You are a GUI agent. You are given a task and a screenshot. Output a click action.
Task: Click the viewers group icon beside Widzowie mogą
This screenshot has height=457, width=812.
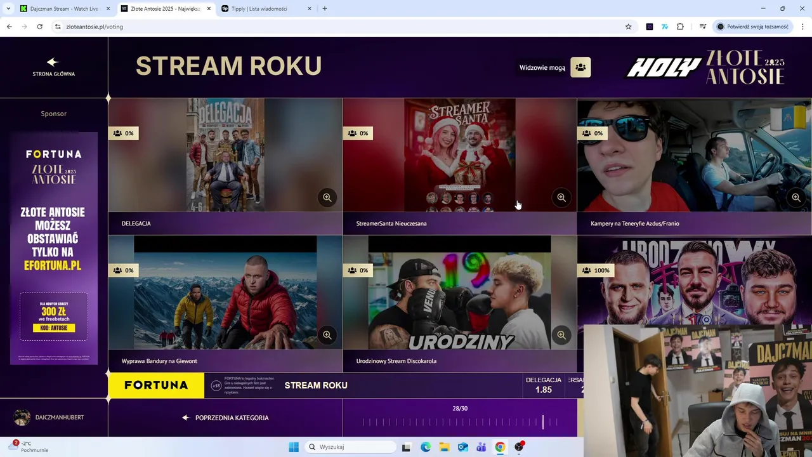click(580, 67)
